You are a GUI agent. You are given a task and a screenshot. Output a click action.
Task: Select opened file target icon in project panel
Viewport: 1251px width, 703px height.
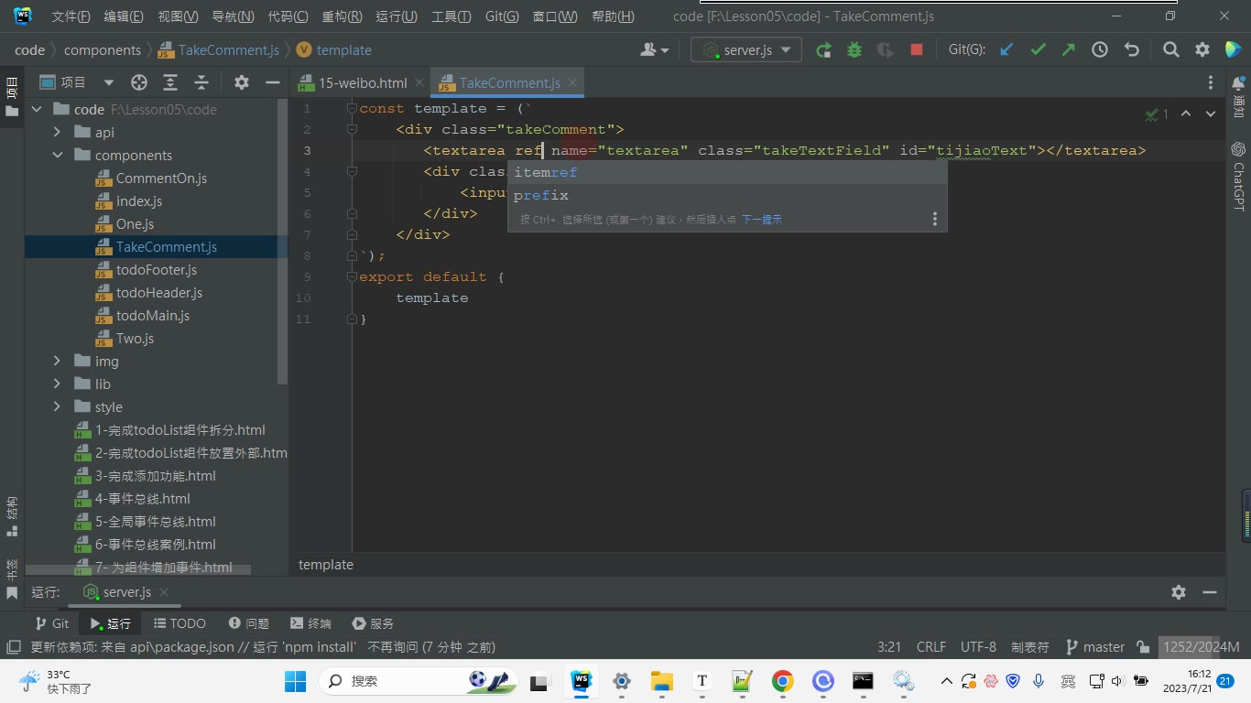pyautogui.click(x=139, y=82)
